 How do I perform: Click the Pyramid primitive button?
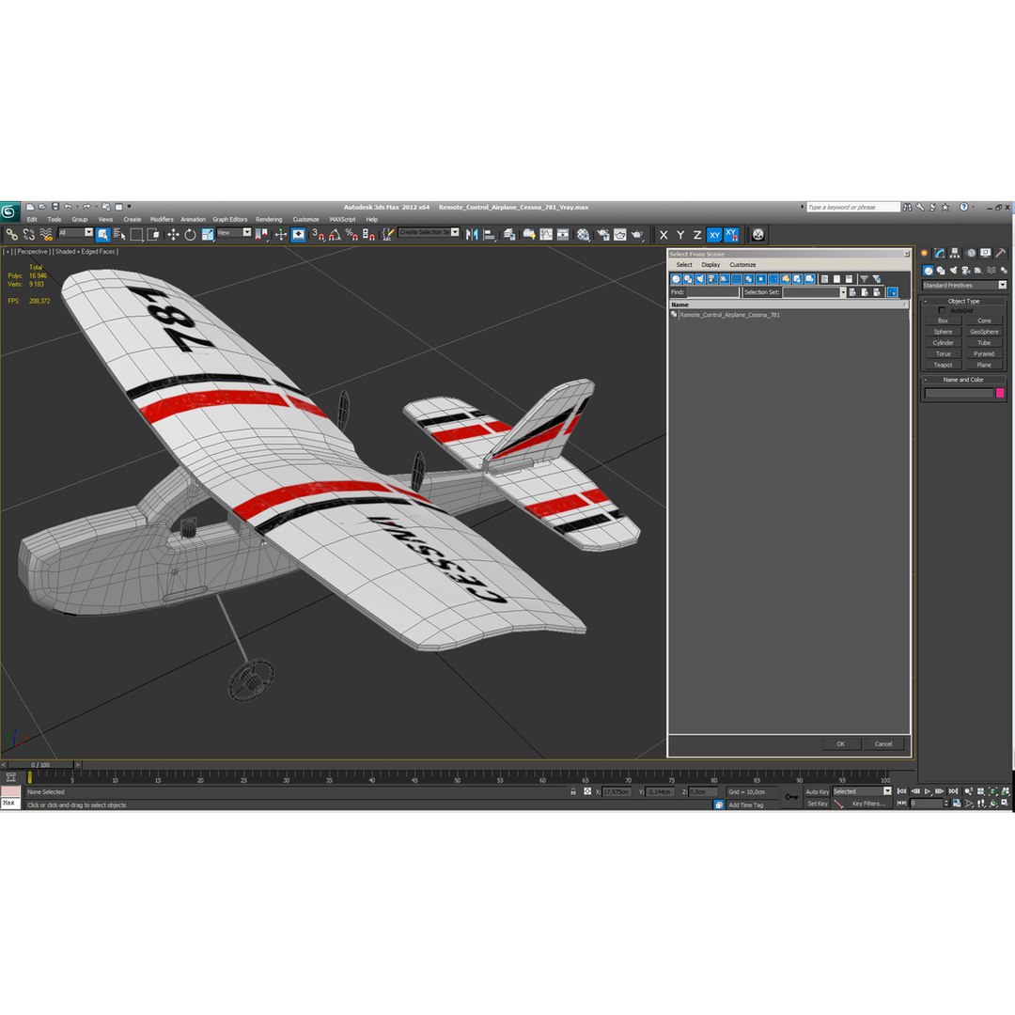tap(984, 354)
